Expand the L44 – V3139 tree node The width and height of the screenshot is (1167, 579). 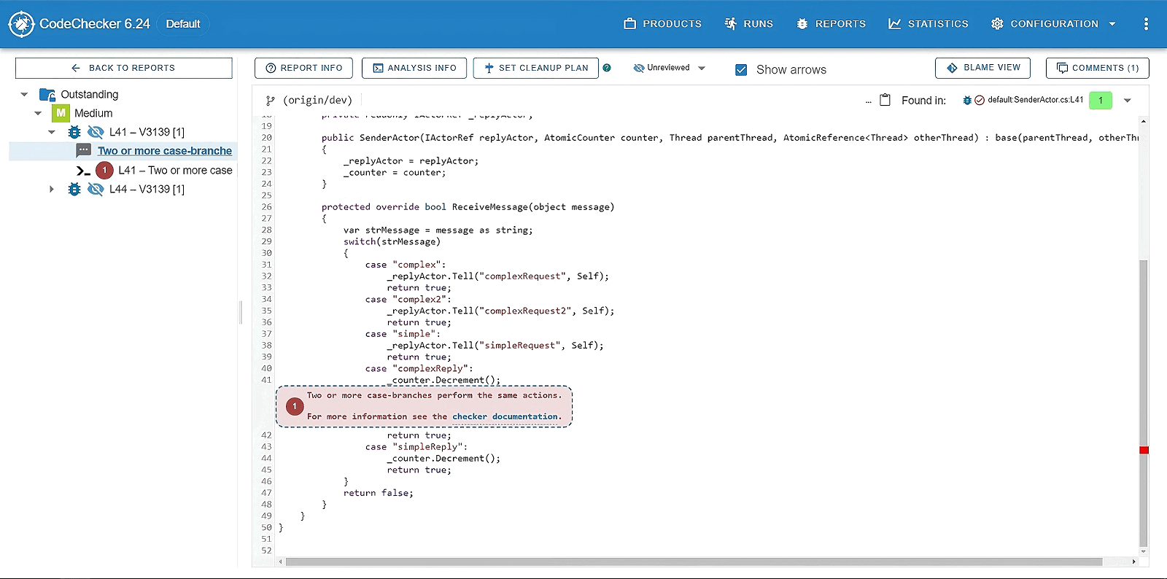[51, 189]
